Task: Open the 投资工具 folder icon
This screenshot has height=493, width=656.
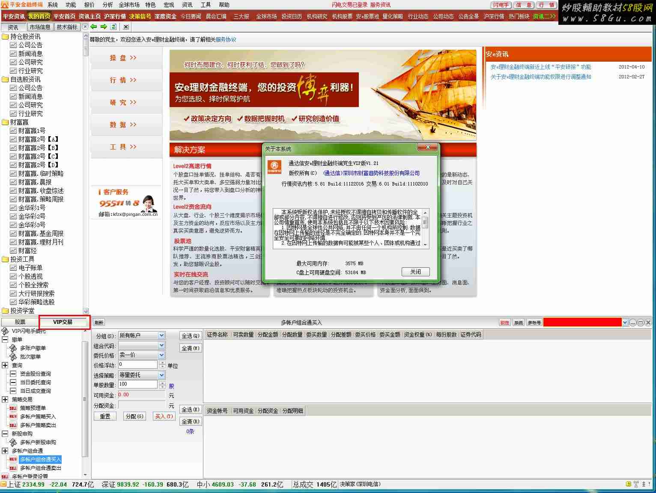Action: click(x=5, y=259)
